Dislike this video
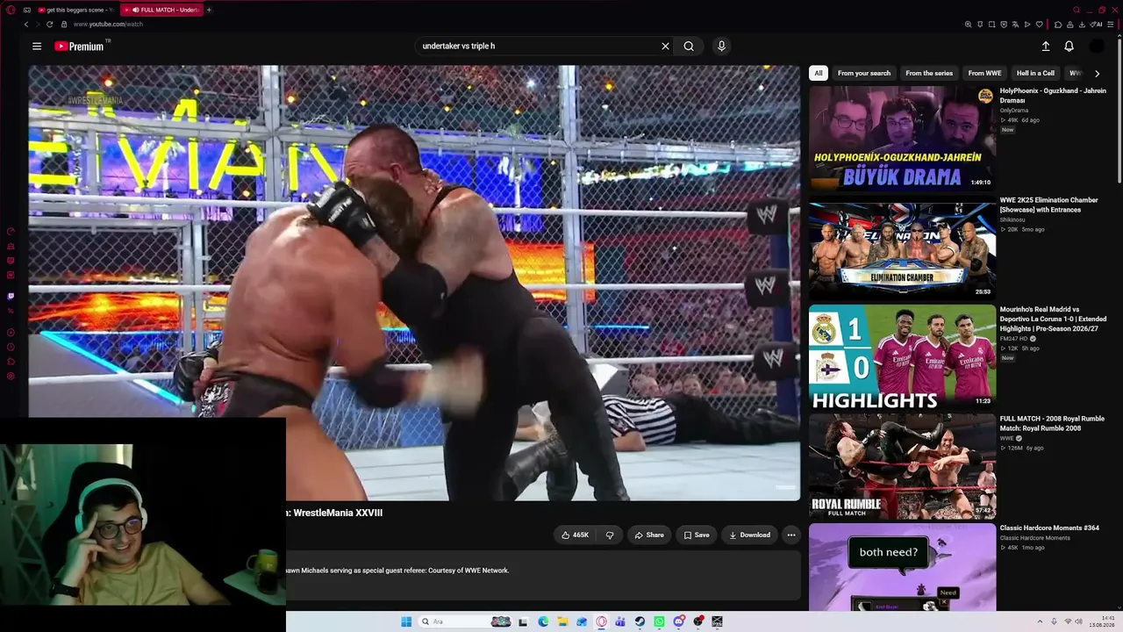Image resolution: width=1123 pixels, height=632 pixels. coord(610,535)
